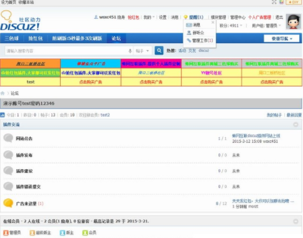Click the magenta 够网互联插件 ad cell
Image resolution: width=303 pixels, height=238 pixels.
[151, 63]
